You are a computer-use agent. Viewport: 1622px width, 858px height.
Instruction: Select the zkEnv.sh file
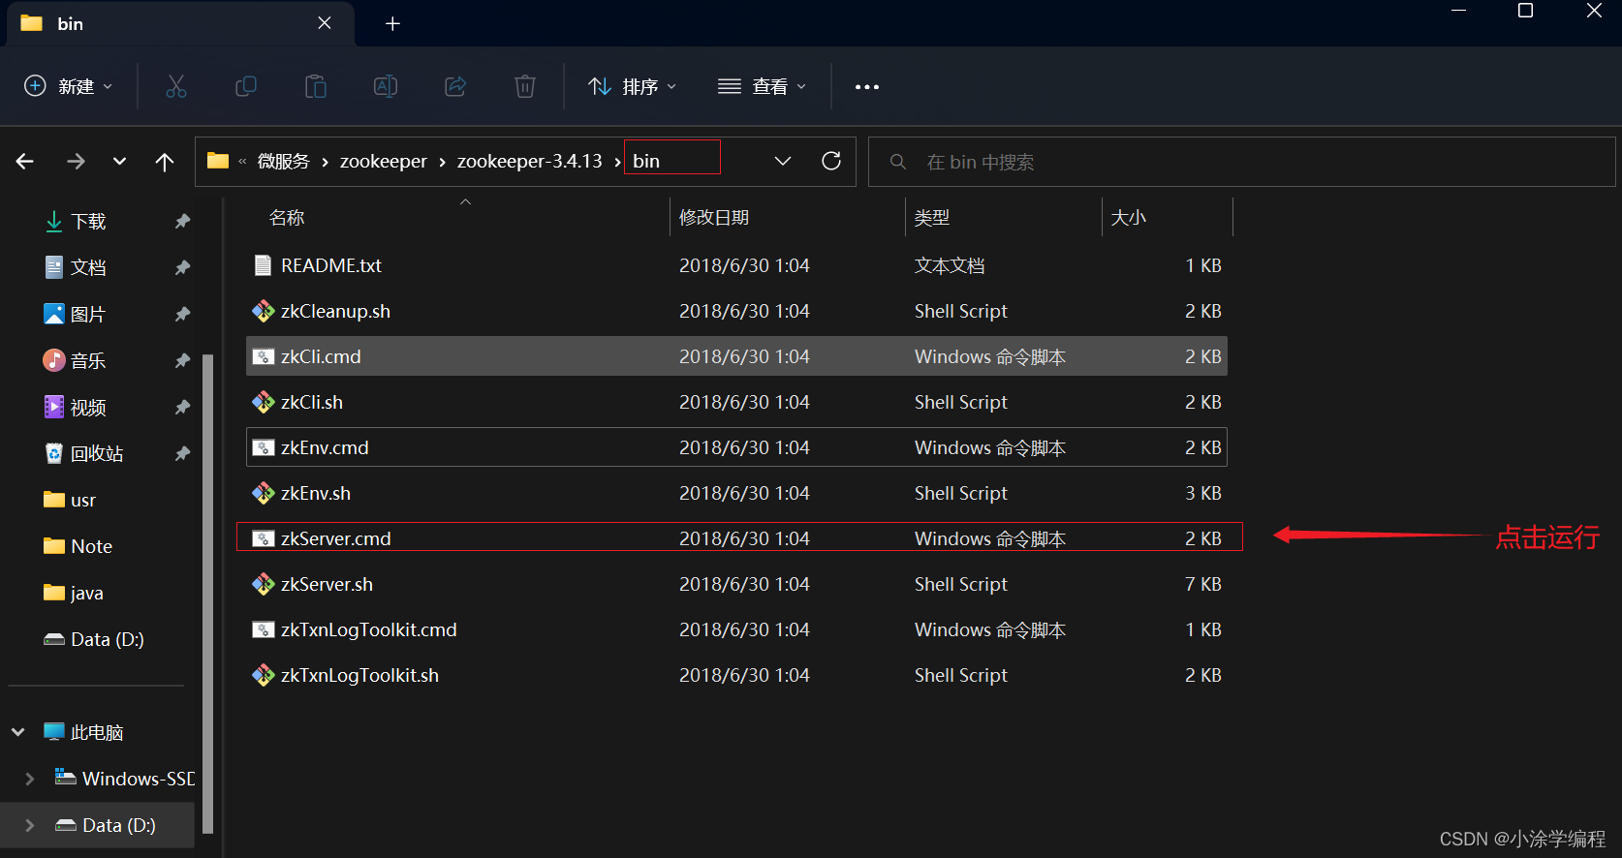pos(736,493)
